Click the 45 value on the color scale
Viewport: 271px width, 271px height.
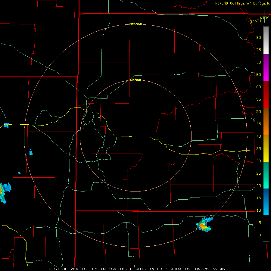(x=259, y=124)
